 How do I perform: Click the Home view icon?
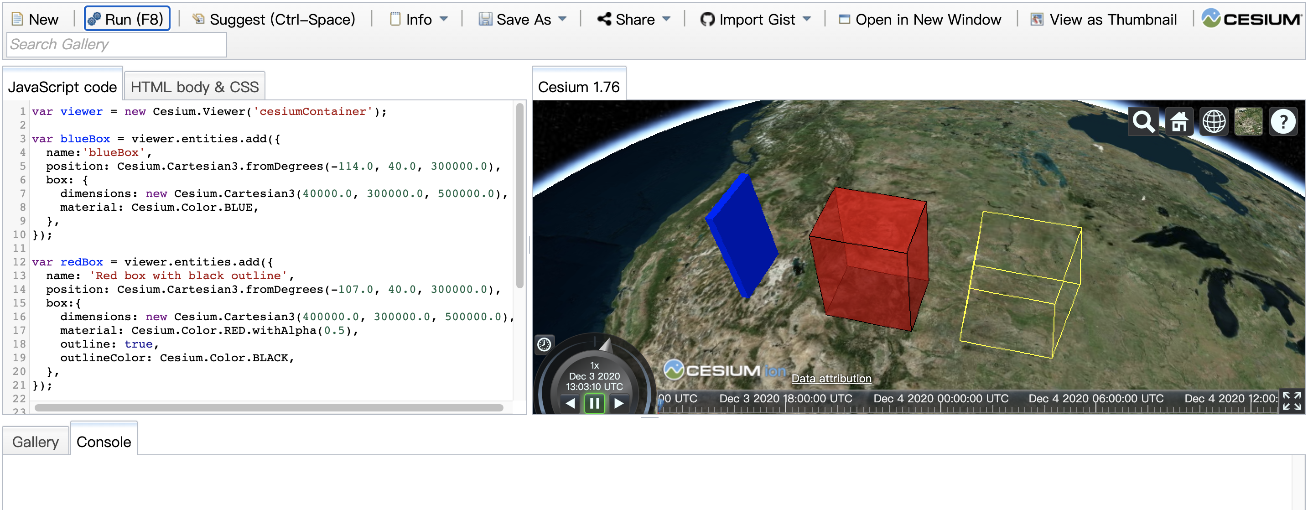pos(1178,122)
